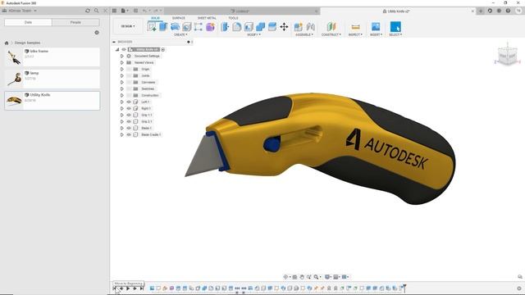Expand the Origin folder
This screenshot has height=295, width=525.
click(122, 69)
